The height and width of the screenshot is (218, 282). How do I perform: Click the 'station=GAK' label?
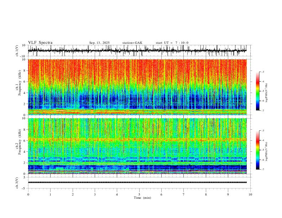(132, 43)
